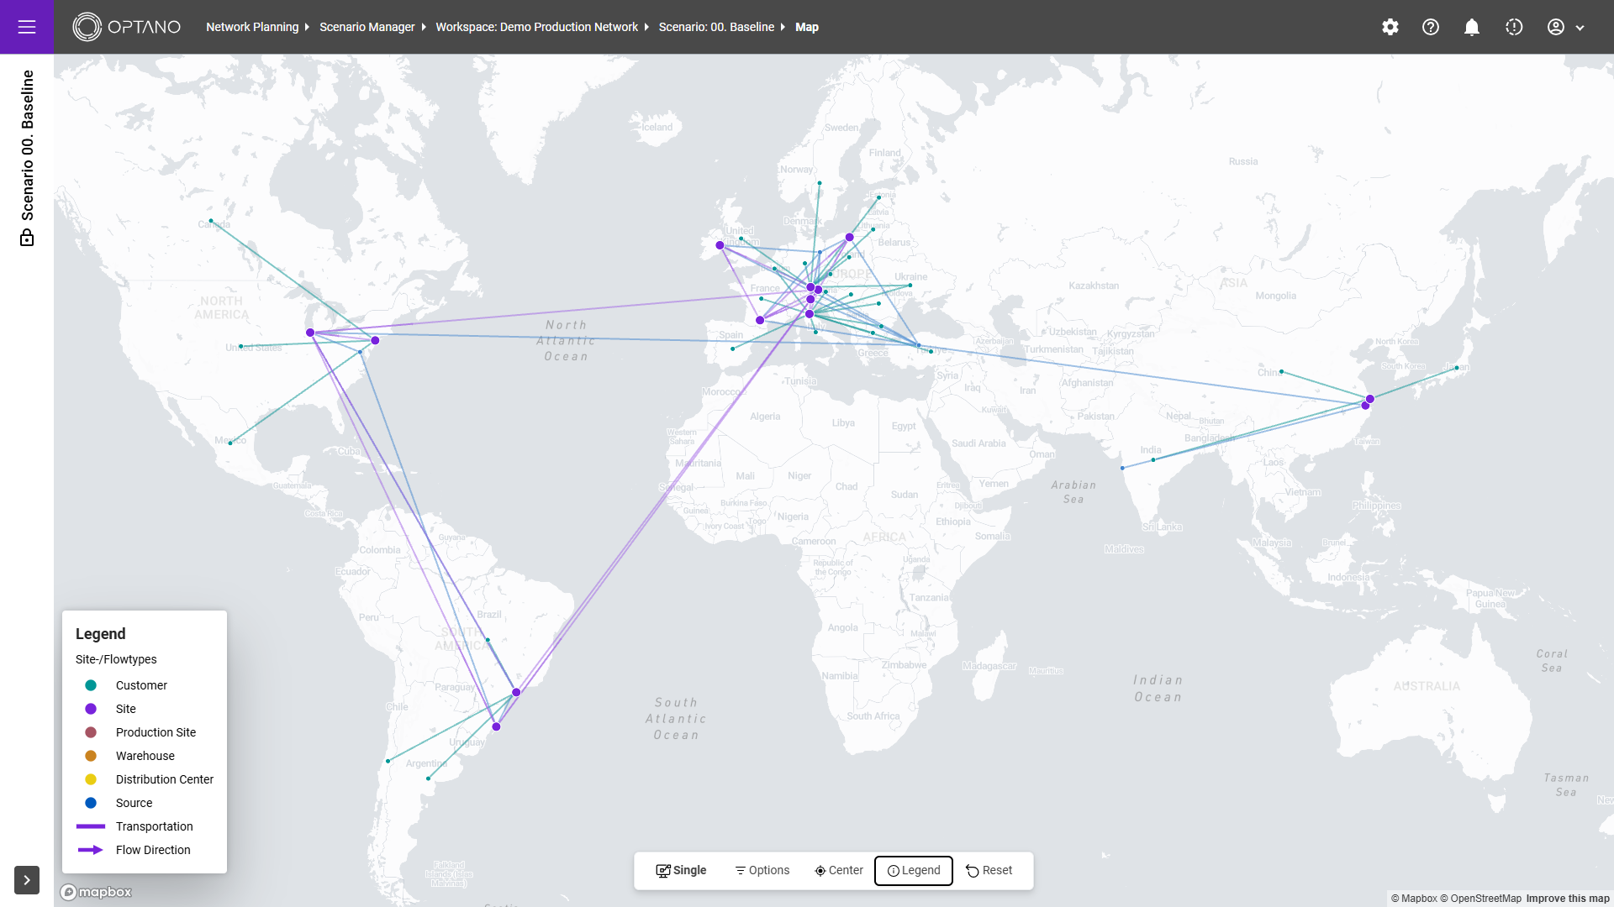Viewport: 1614px width, 907px height.
Task: Click the Customer teal legend swatch
Action: [x=91, y=685]
